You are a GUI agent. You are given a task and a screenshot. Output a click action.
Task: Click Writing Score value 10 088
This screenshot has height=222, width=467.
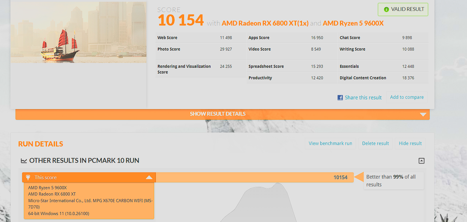408,49
